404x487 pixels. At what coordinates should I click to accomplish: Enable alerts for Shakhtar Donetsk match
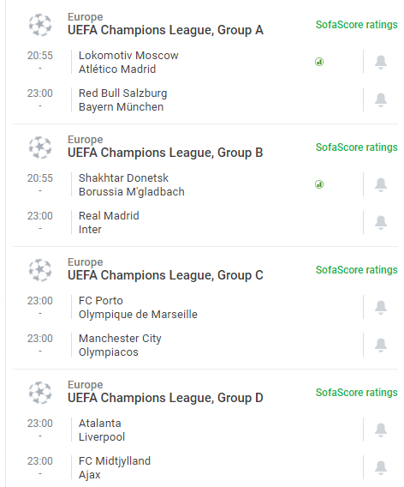(x=380, y=185)
